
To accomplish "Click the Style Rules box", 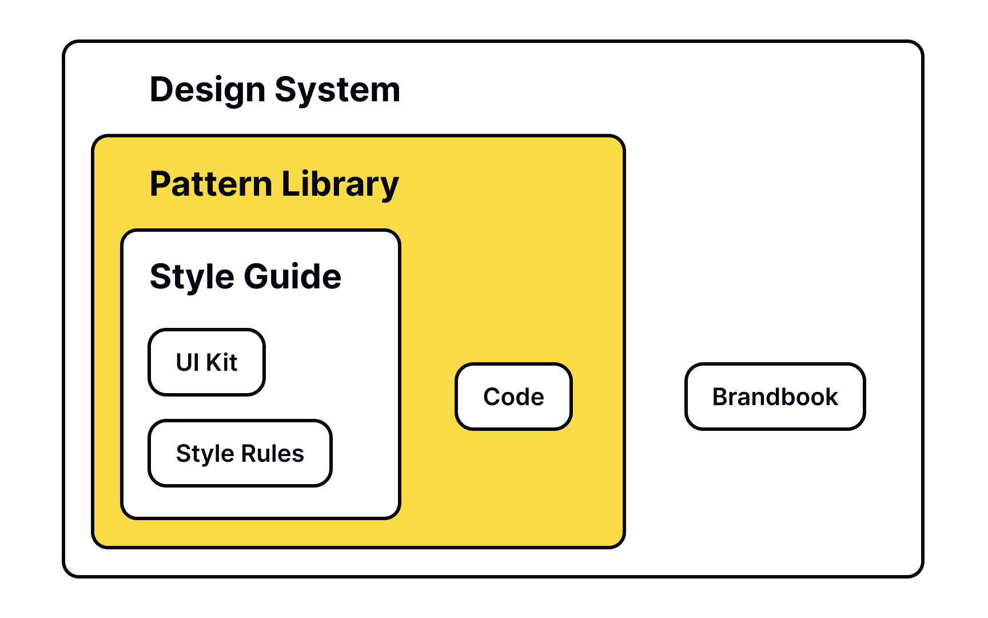I will [x=240, y=453].
